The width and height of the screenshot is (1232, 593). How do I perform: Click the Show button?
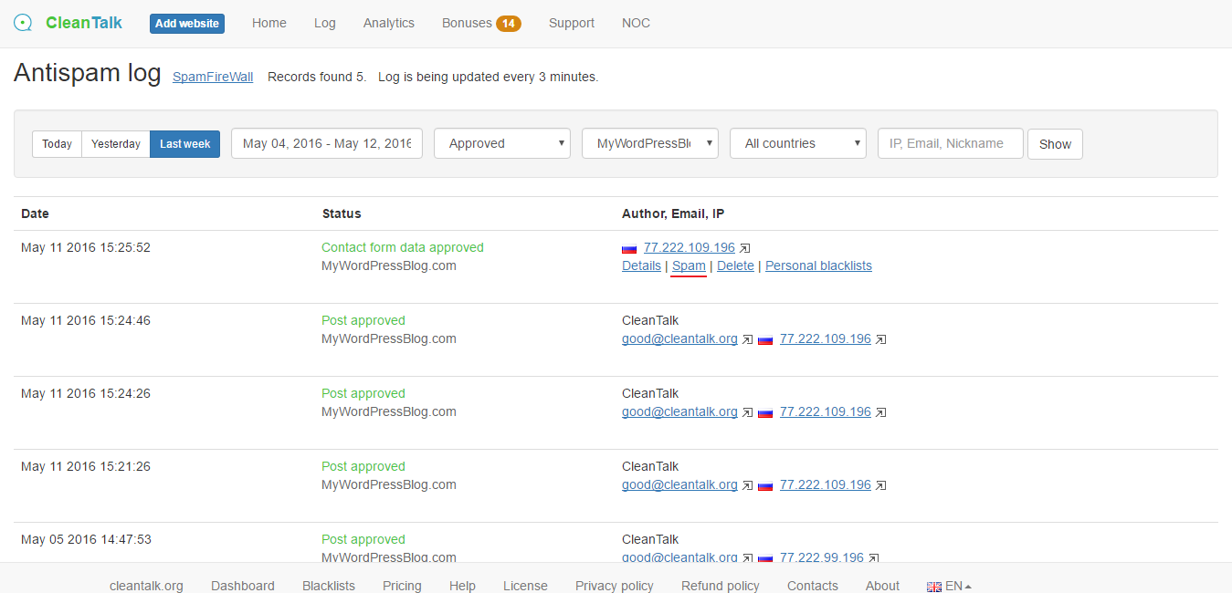1055,144
